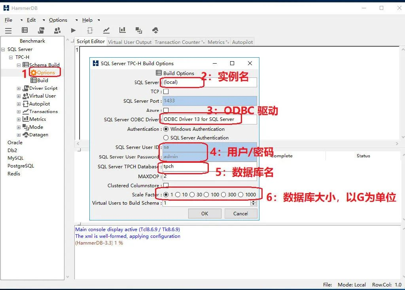Enable the TCP checkbox
This screenshot has height=290, width=405.
pyautogui.click(x=166, y=91)
